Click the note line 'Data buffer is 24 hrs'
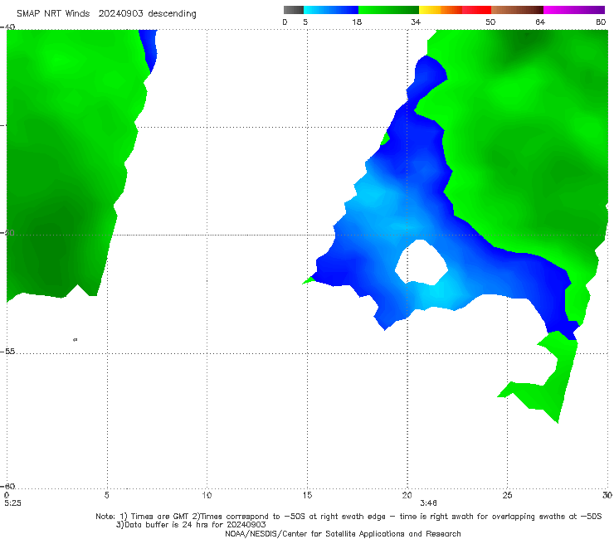 point(191,525)
